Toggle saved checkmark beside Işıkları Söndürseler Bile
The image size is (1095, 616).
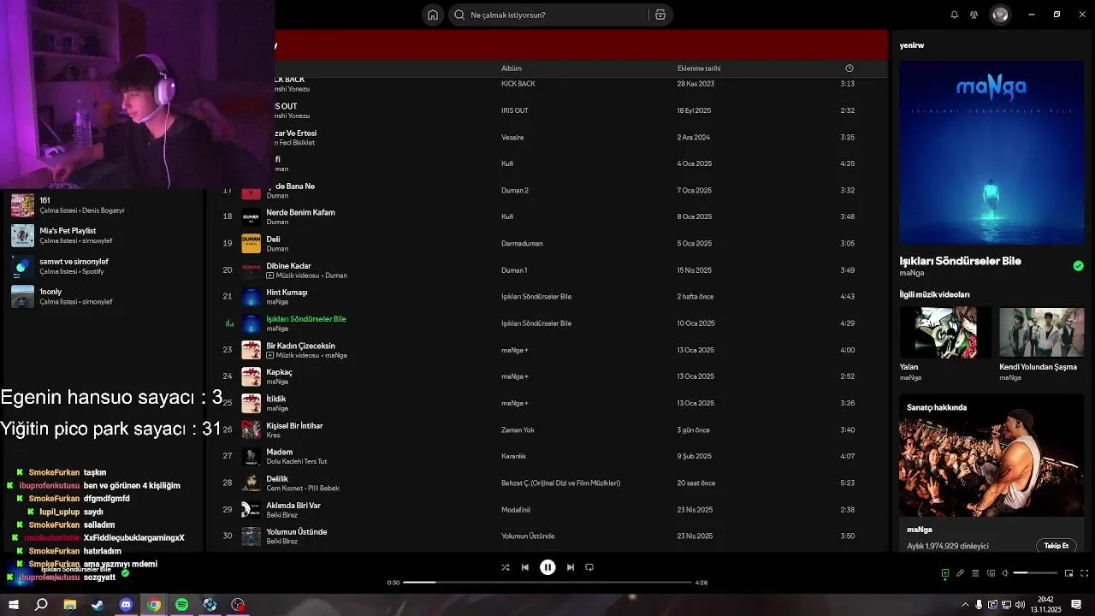point(1078,266)
